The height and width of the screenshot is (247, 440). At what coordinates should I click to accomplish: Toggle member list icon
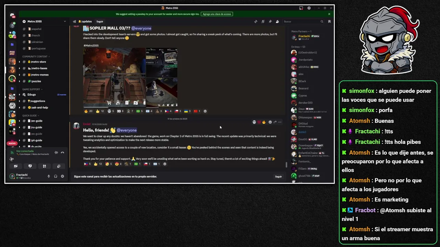(x=277, y=21)
